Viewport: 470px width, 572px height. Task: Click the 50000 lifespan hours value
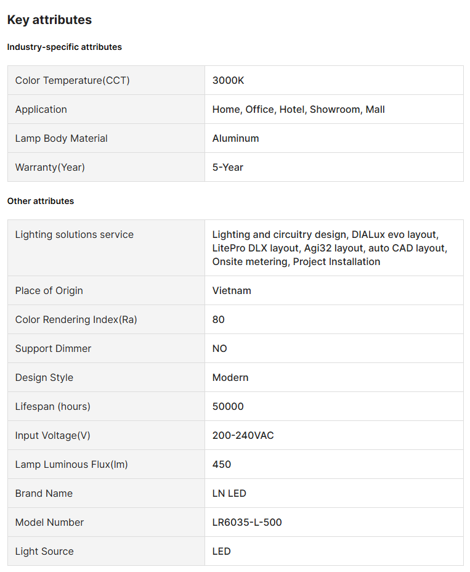228,406
